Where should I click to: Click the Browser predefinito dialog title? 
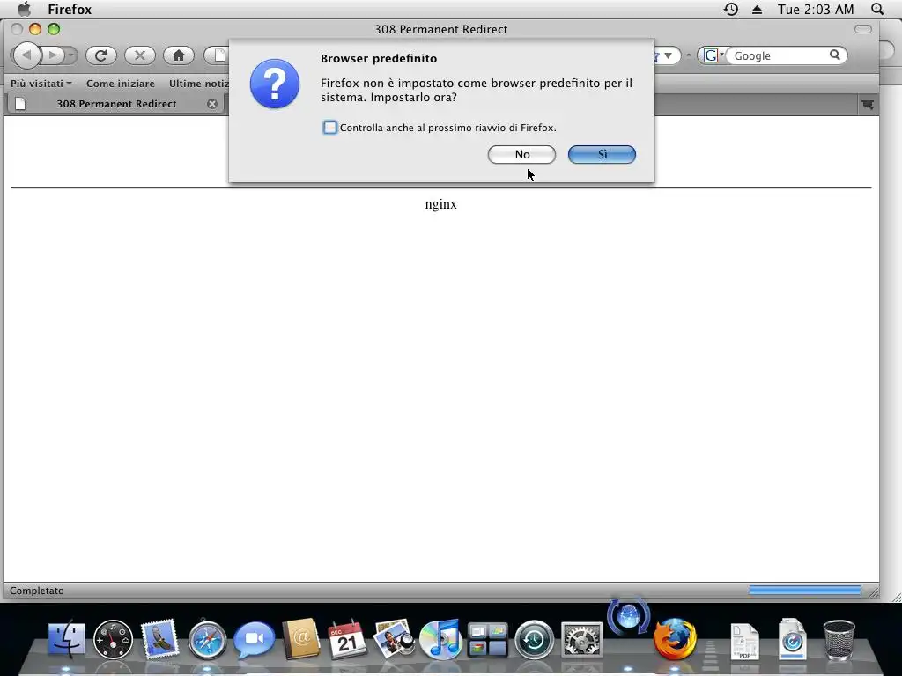tap(379, 59)
